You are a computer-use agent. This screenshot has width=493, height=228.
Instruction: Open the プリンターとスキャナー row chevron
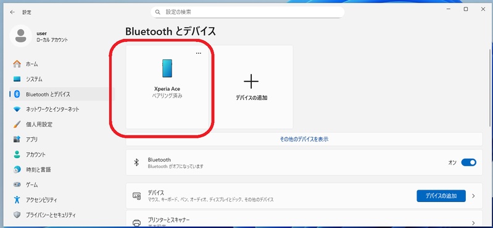(474, 223)
